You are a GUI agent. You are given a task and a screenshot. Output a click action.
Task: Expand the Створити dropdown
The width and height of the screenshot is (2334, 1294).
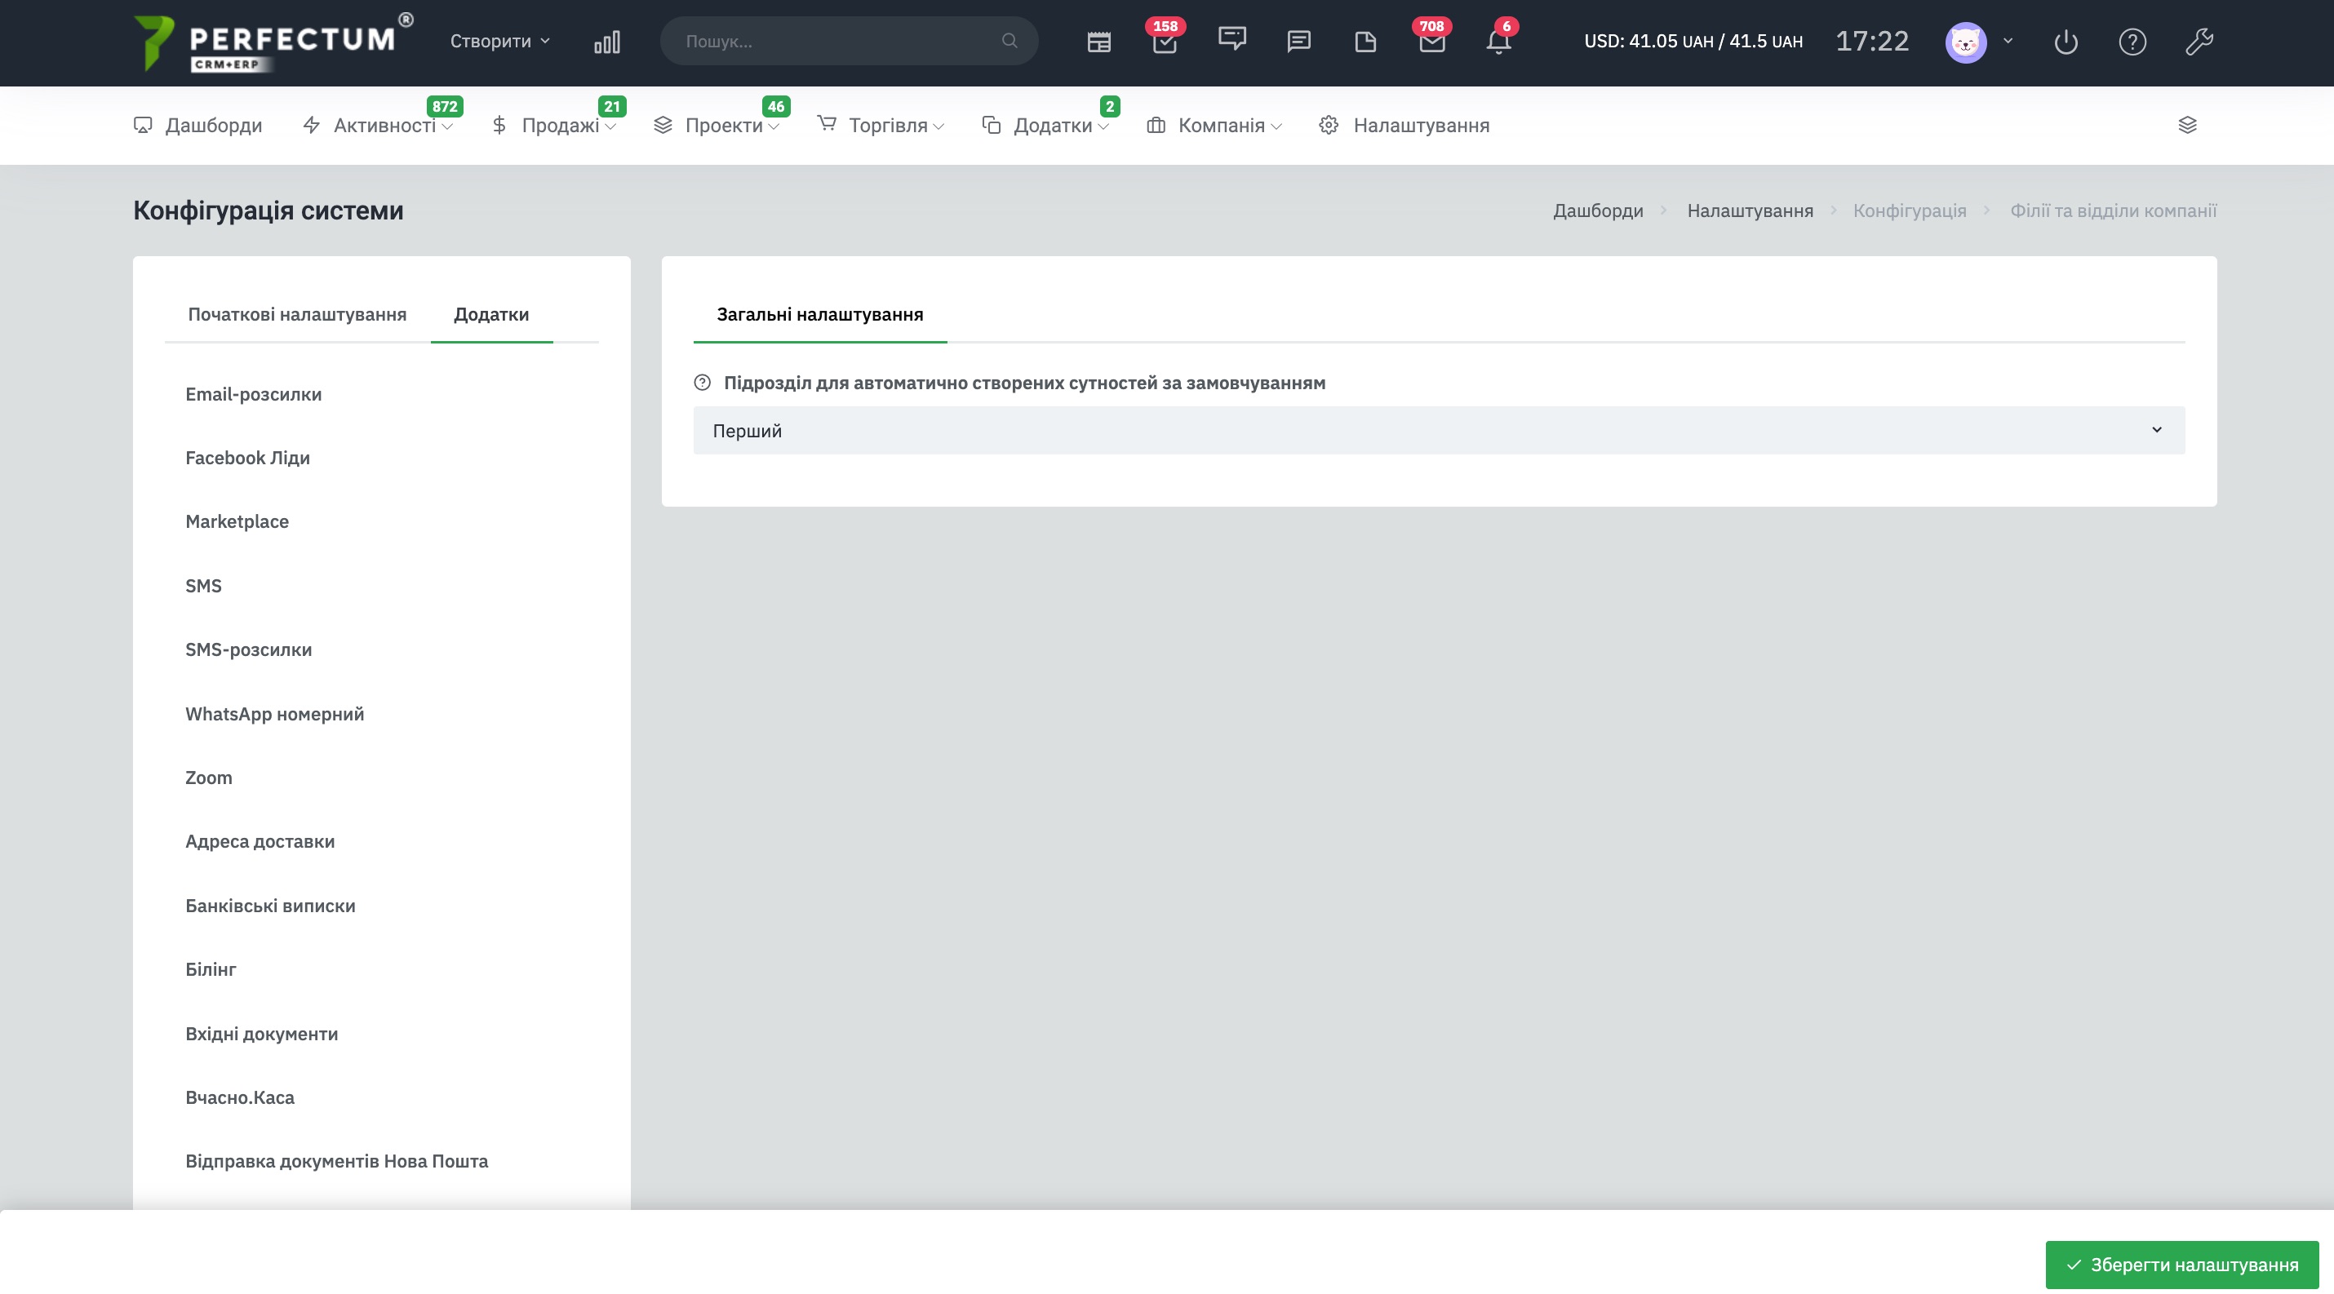tap(499, 41)
